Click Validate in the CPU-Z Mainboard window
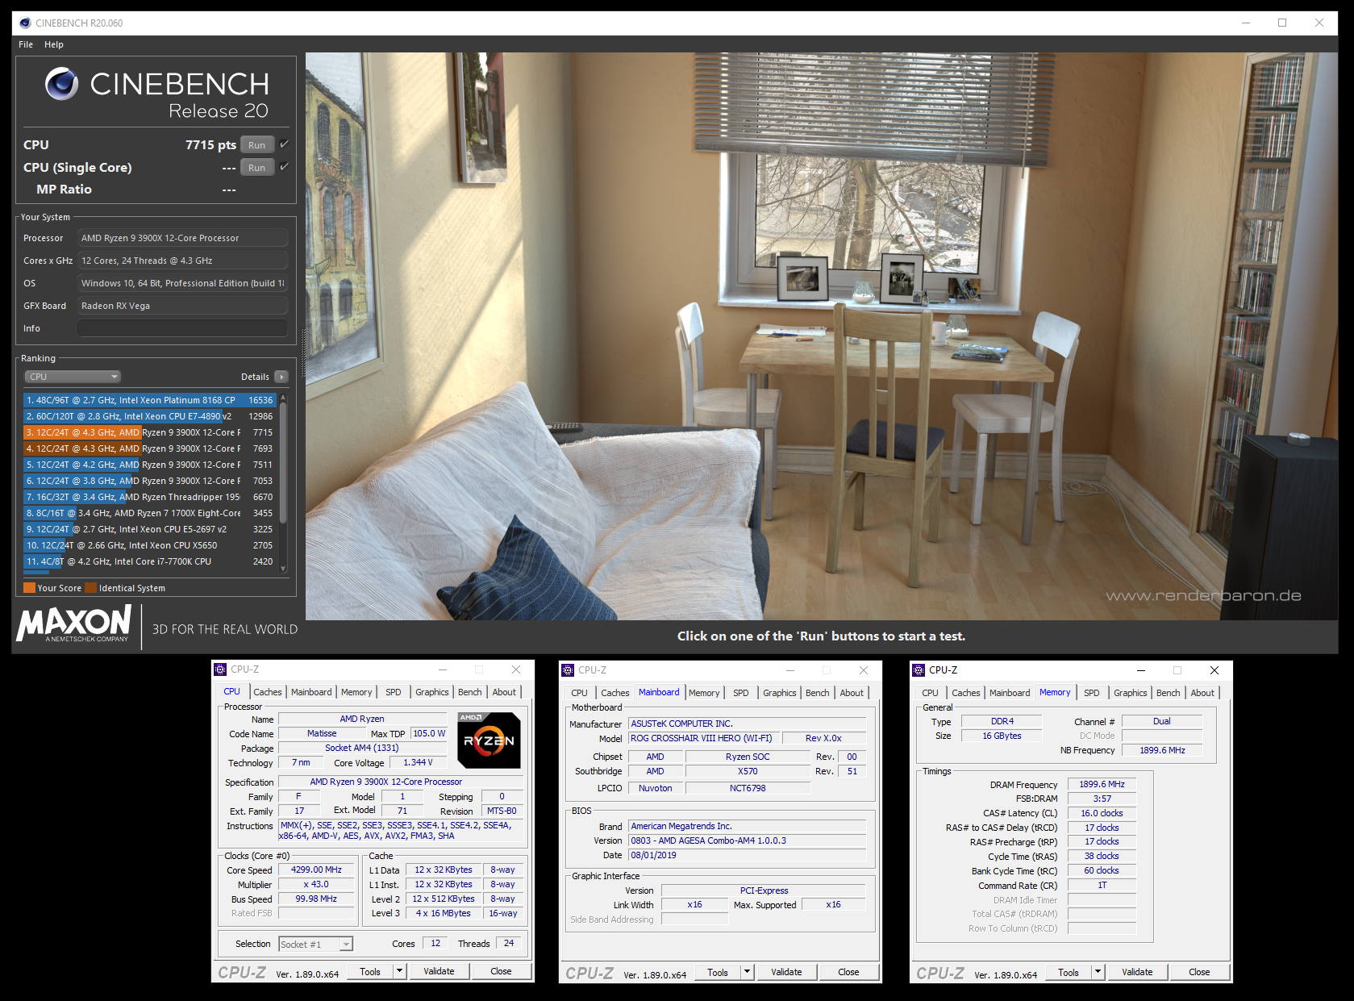1354x1001 pixels. [786, 972]
